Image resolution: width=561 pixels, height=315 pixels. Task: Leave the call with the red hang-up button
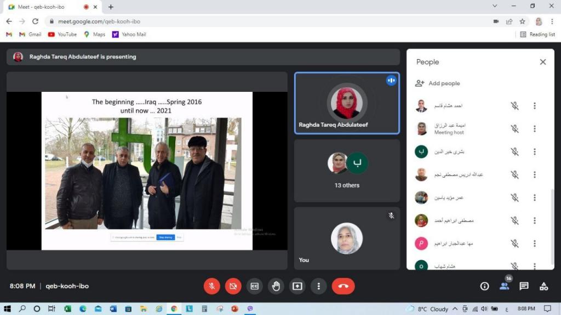[343, 286]
